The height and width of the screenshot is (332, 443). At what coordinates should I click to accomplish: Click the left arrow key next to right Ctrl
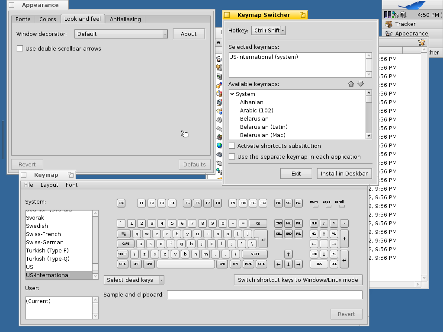278,264
